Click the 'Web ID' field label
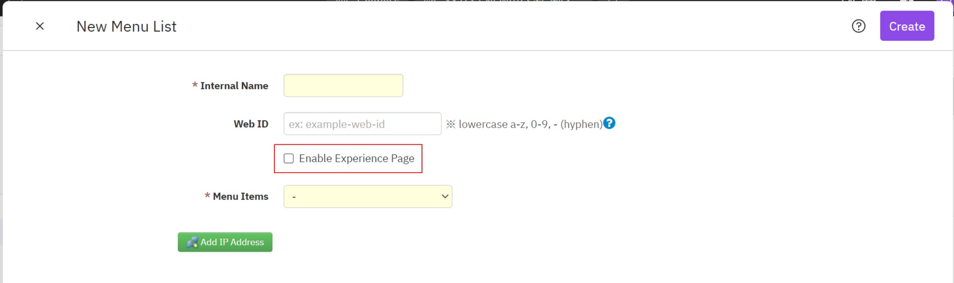Viewport: 954px width, 283px height. (251, 124)
